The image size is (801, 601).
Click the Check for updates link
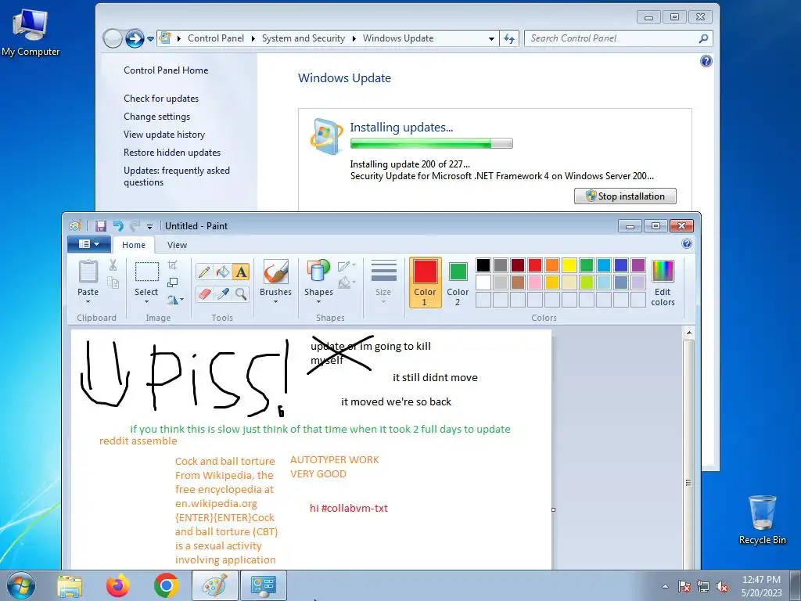pyautogui.click(x=161, y=99)
